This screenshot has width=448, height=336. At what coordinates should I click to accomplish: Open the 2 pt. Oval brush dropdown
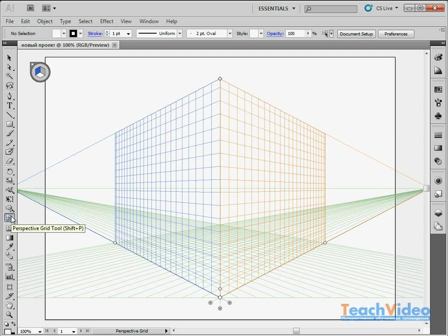tap(230, 34)
